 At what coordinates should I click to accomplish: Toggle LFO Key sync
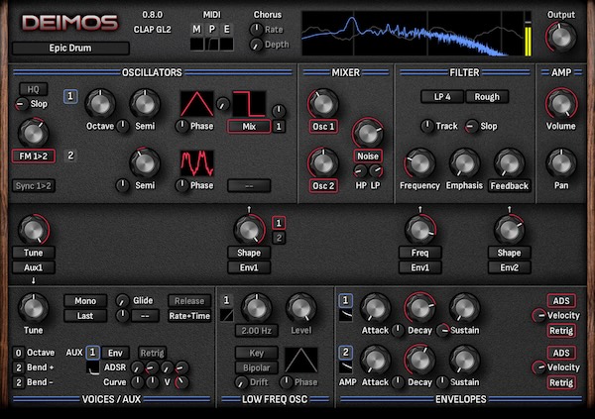tap(257, 353)
